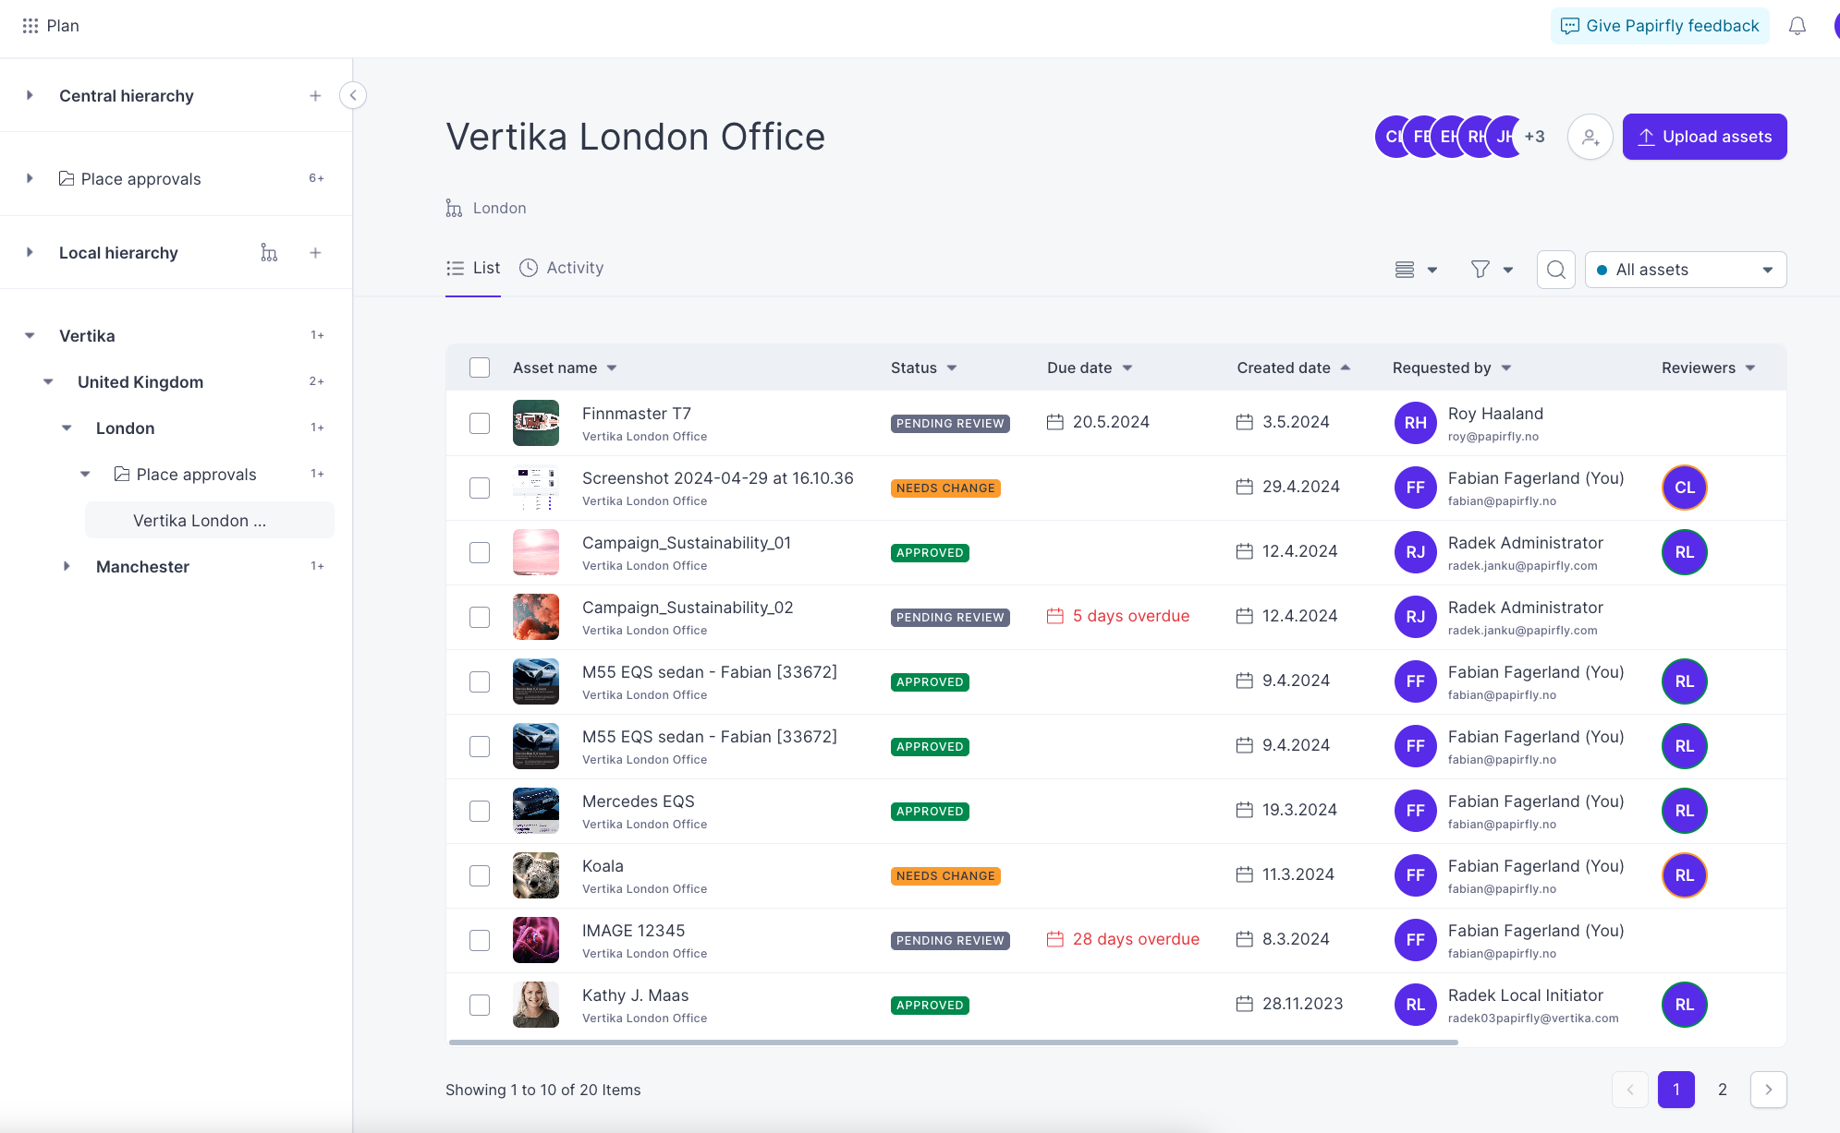Screen dimensions: 1840x1133
Task: Check the Screenshot 2024-04-29 row checkbox
Action: [x=480, y=488]
